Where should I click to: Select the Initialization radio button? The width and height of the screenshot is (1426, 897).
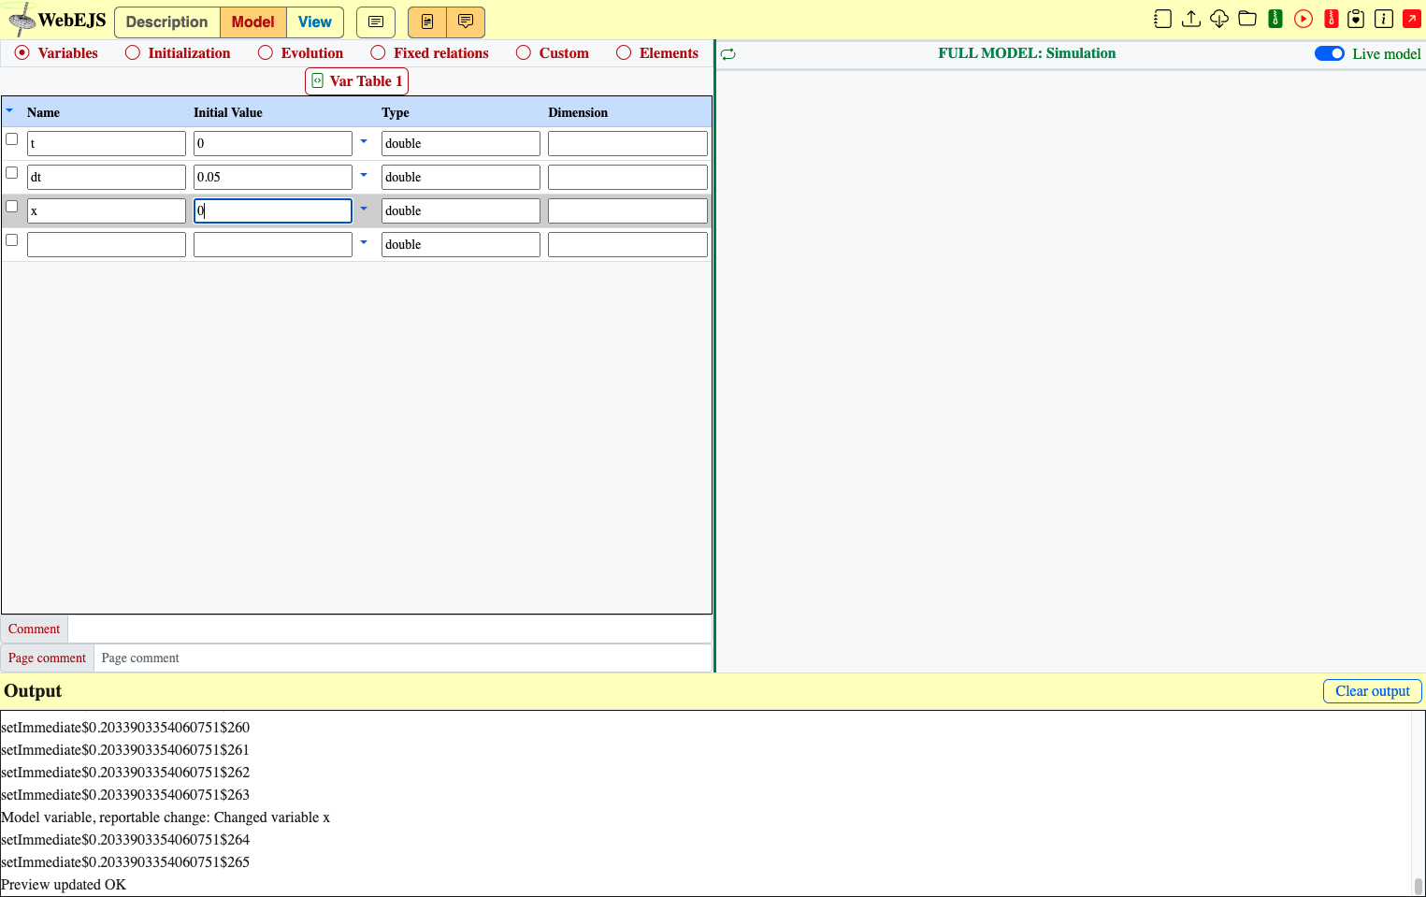(133, 53)
